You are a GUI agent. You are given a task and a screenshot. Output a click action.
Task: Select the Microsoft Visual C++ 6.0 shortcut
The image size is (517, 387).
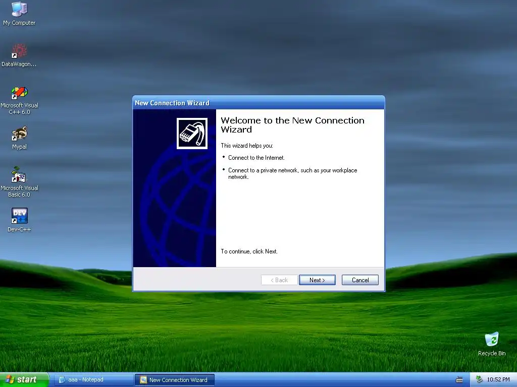point(19,100)
